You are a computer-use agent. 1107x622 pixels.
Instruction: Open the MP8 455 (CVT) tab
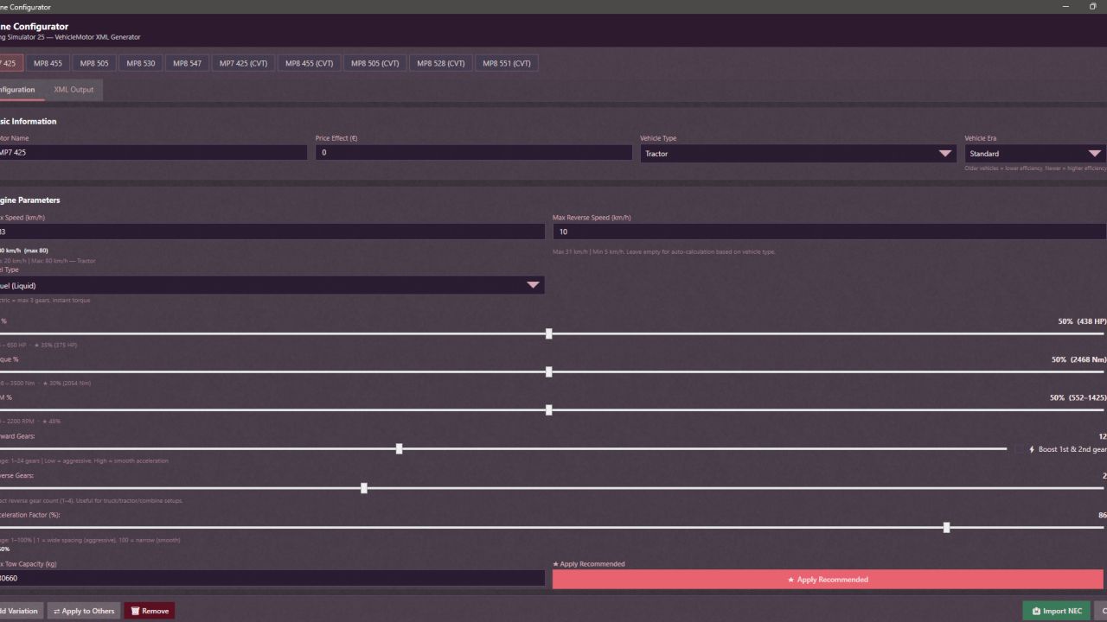pos(309,63)
